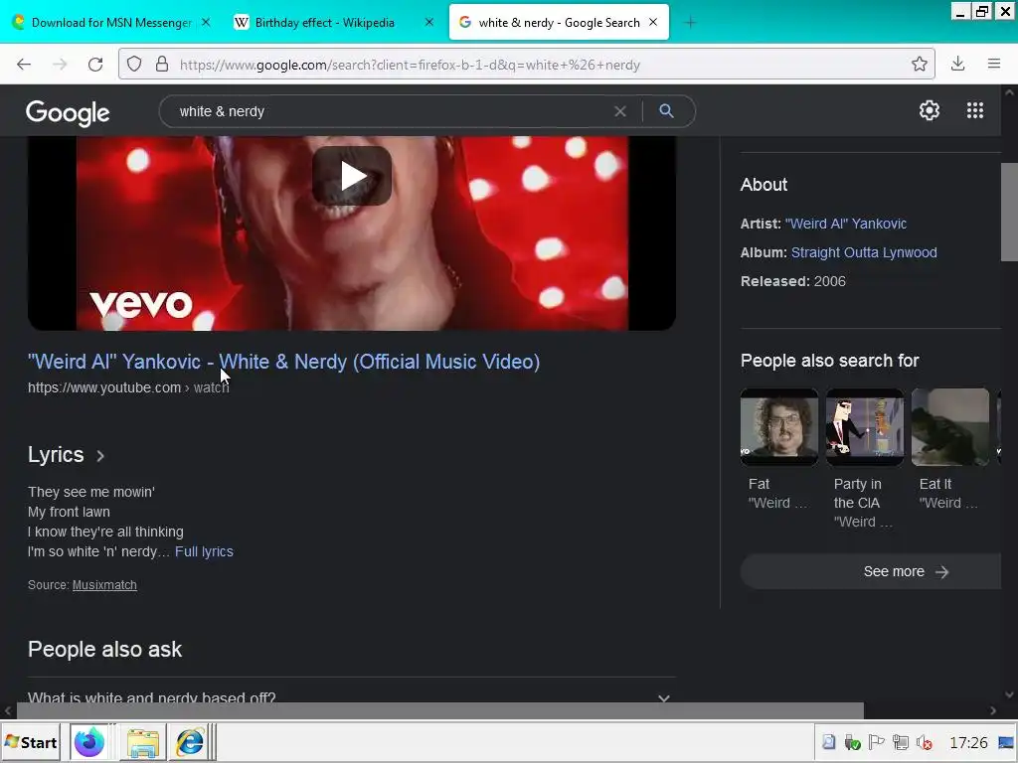This screenshot has height=763, width=1018.
Task: Launch Firefox from taskbar
Action: click(x=88, y=742)
